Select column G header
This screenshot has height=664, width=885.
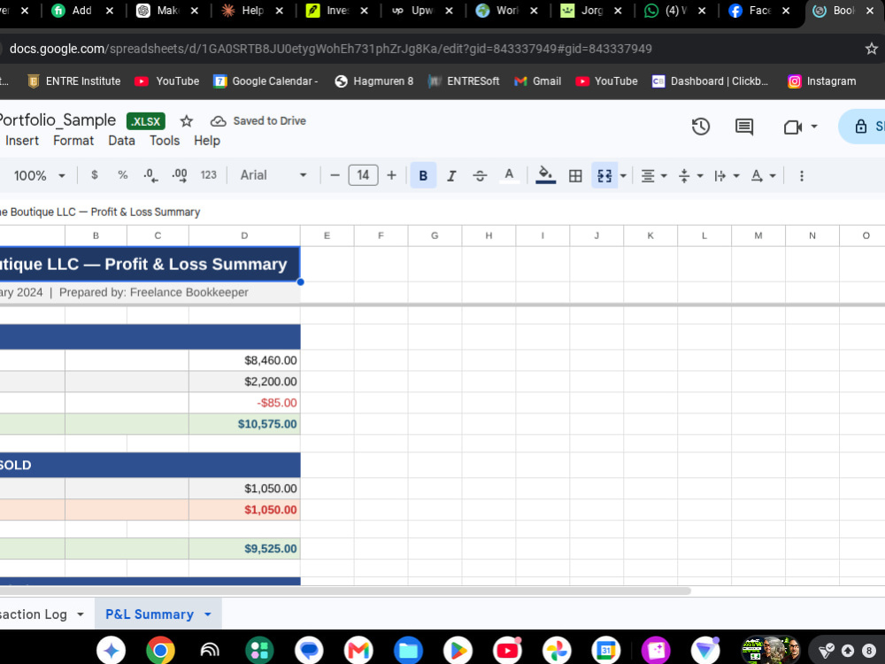coord(435,235)
